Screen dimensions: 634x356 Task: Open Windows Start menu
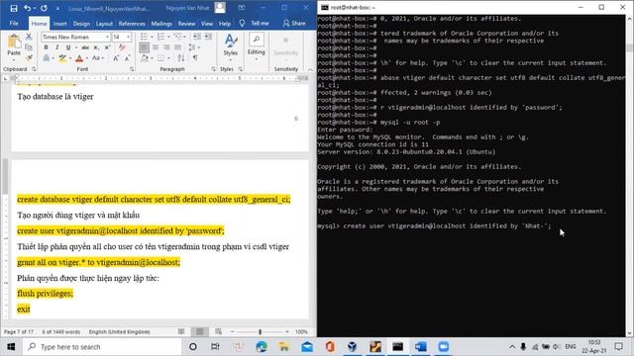(11, 347)
